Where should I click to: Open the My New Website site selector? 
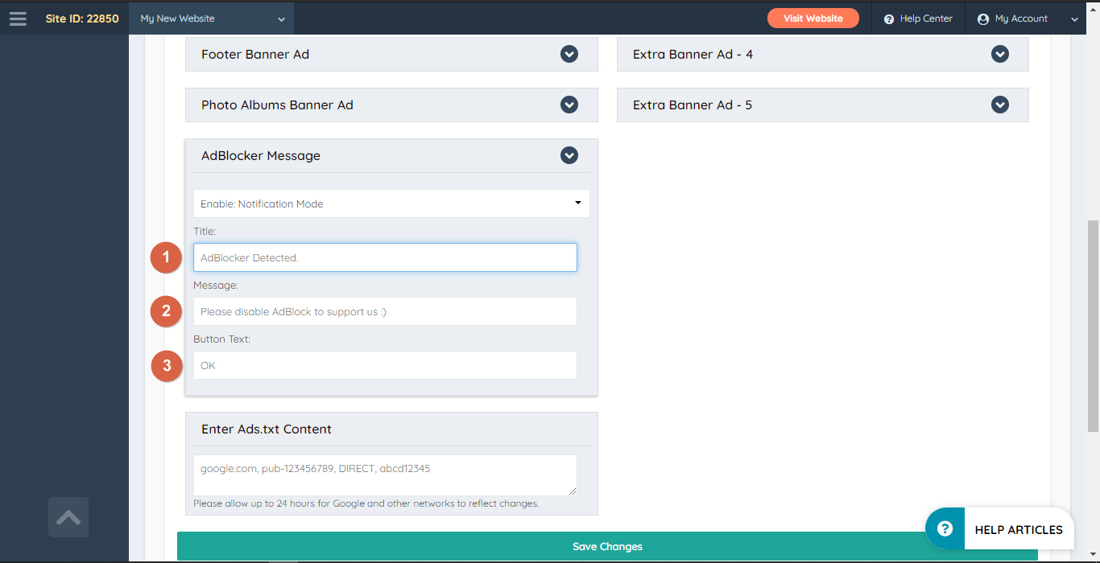pos(211,18)
